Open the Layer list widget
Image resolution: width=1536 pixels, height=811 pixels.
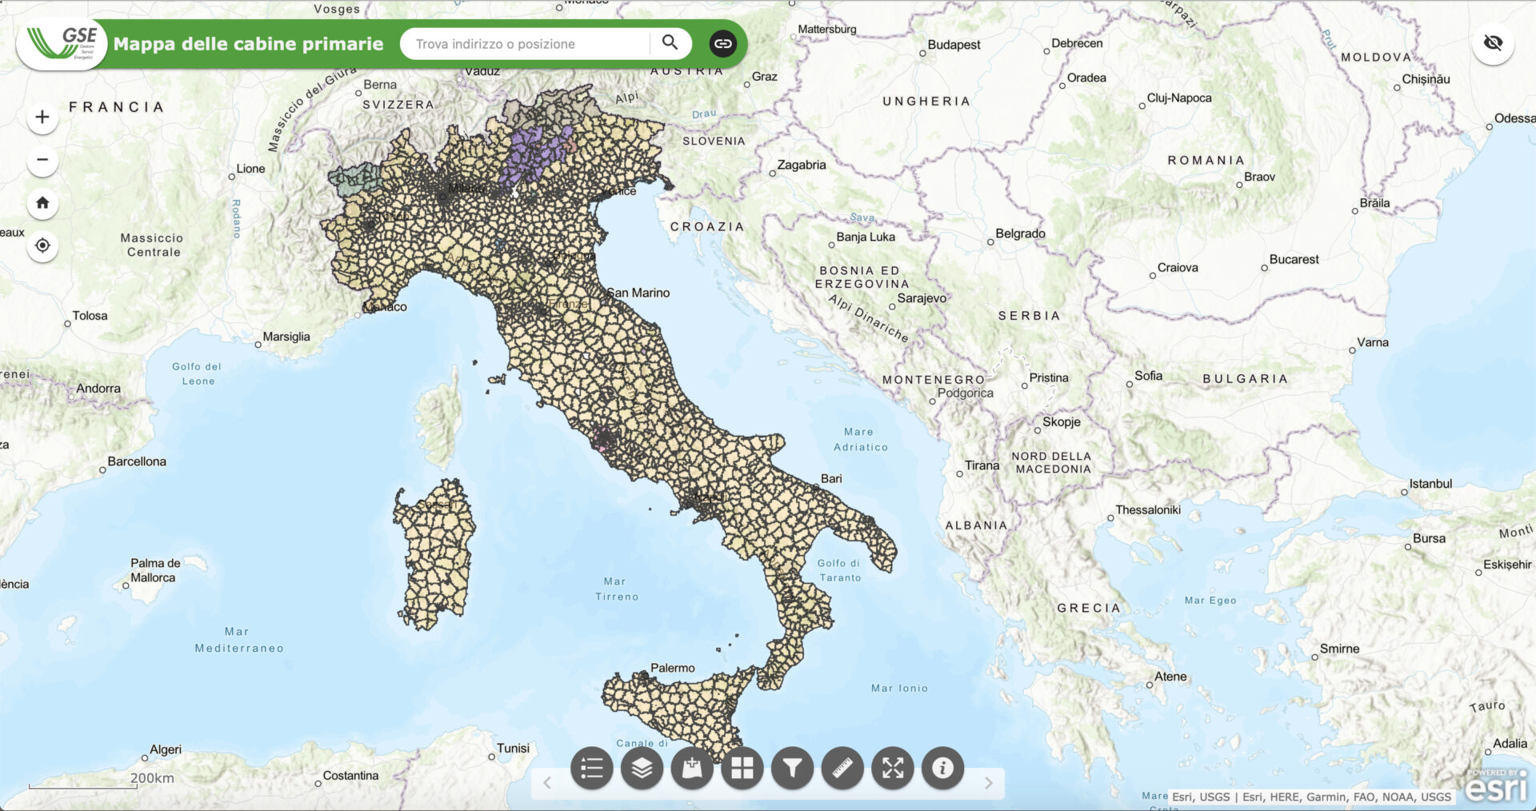(642, 769)
